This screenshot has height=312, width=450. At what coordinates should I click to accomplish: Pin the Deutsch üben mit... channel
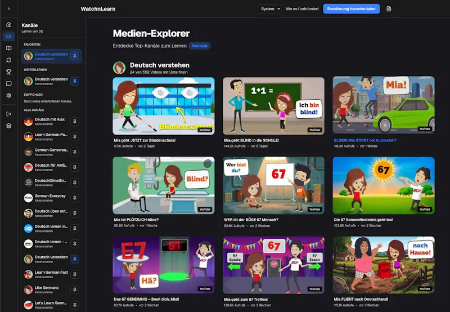[x=75, y=213]
